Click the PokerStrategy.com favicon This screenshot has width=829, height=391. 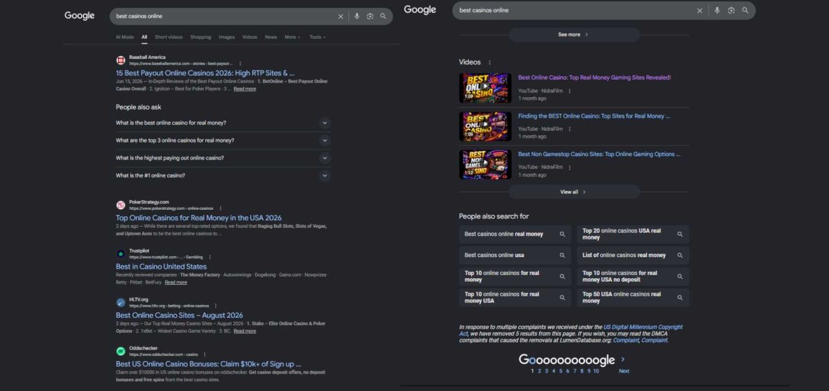click(x=120, y=205)
